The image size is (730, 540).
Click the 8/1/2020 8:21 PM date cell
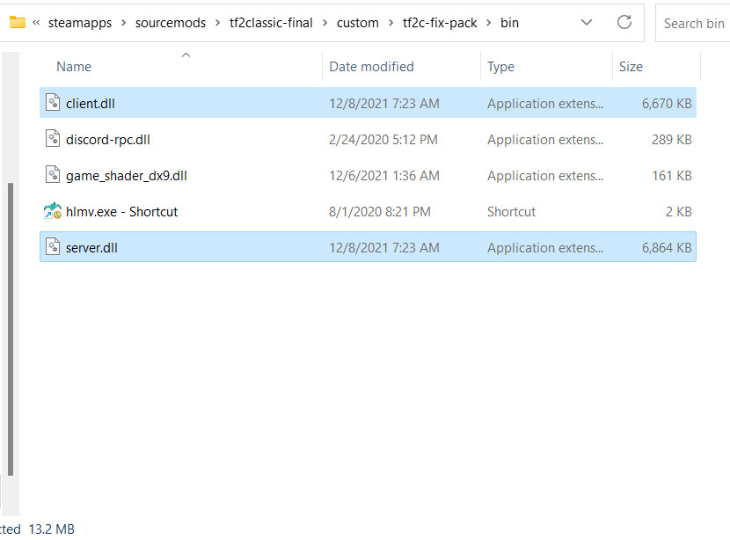(379, 212)
